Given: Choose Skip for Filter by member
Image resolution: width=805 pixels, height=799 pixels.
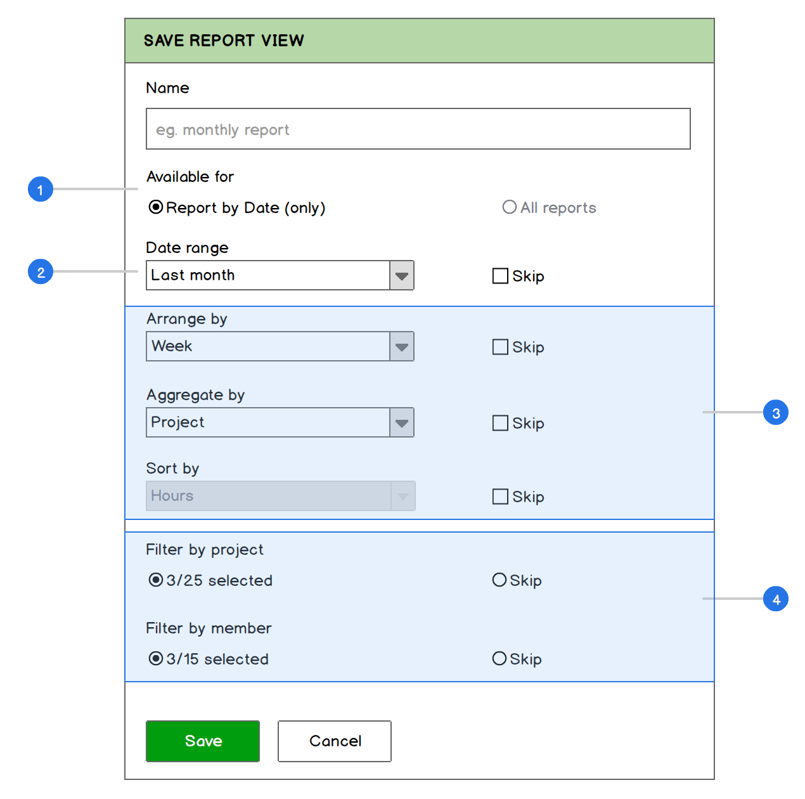Looking at the screenshot, I should click(499, 658).
